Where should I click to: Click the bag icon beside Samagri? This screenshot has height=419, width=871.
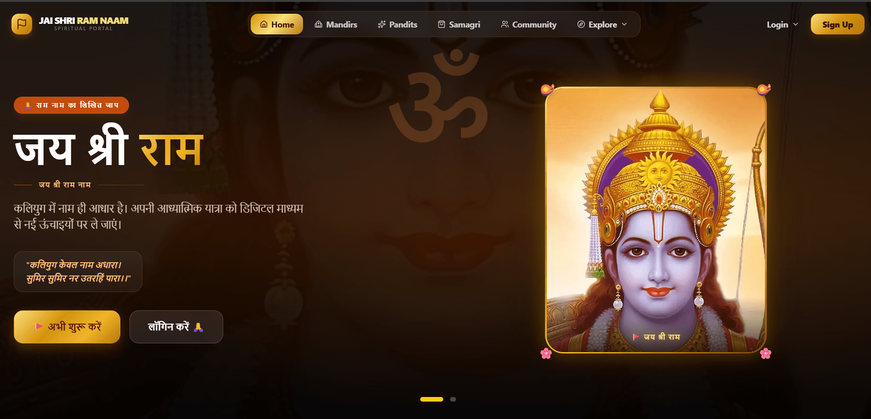(441, 24)
